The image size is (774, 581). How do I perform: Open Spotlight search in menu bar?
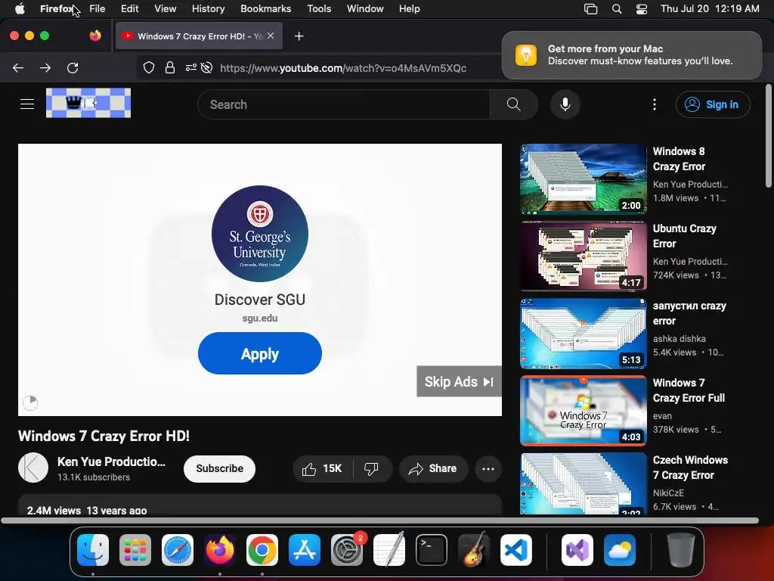coord(617,9)
